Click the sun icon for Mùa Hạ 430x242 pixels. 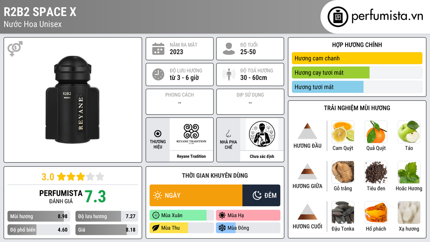point(222,216)
